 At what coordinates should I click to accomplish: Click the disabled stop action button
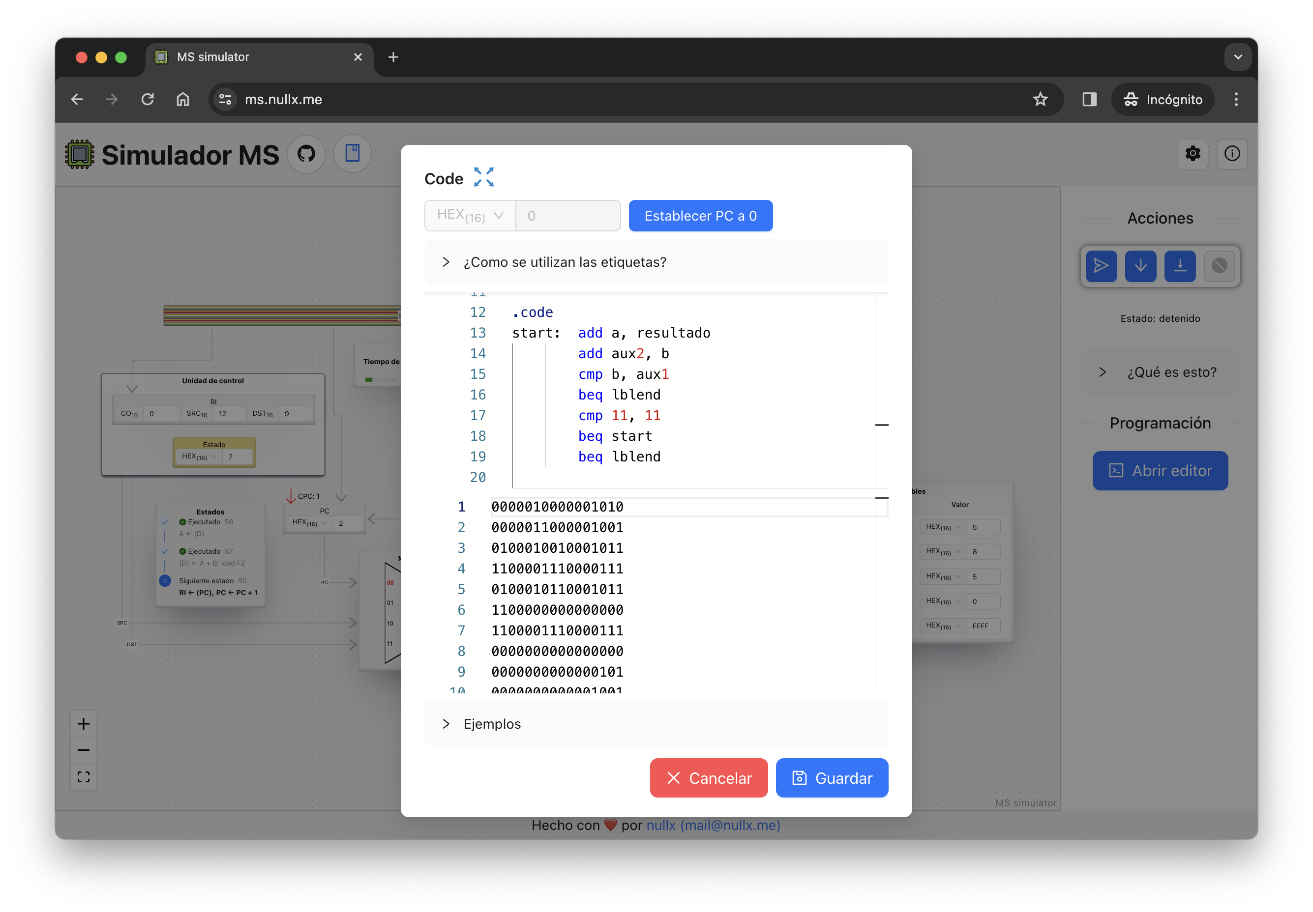point(1219,266)
